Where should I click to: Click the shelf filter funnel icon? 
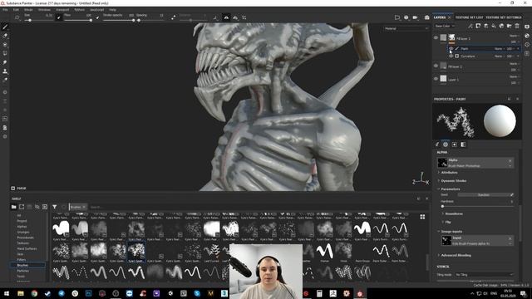[54, 207]
